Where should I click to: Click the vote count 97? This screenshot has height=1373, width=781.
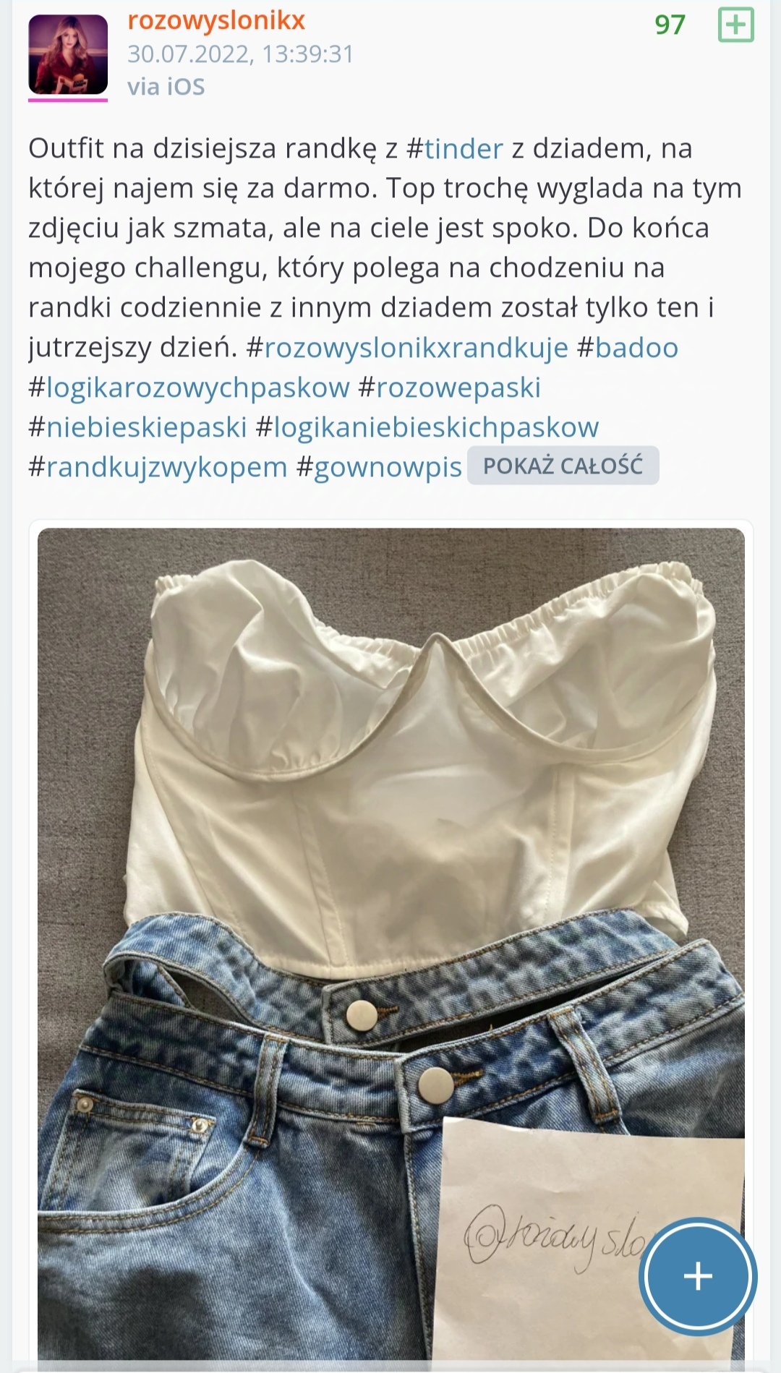click(670, 25)
